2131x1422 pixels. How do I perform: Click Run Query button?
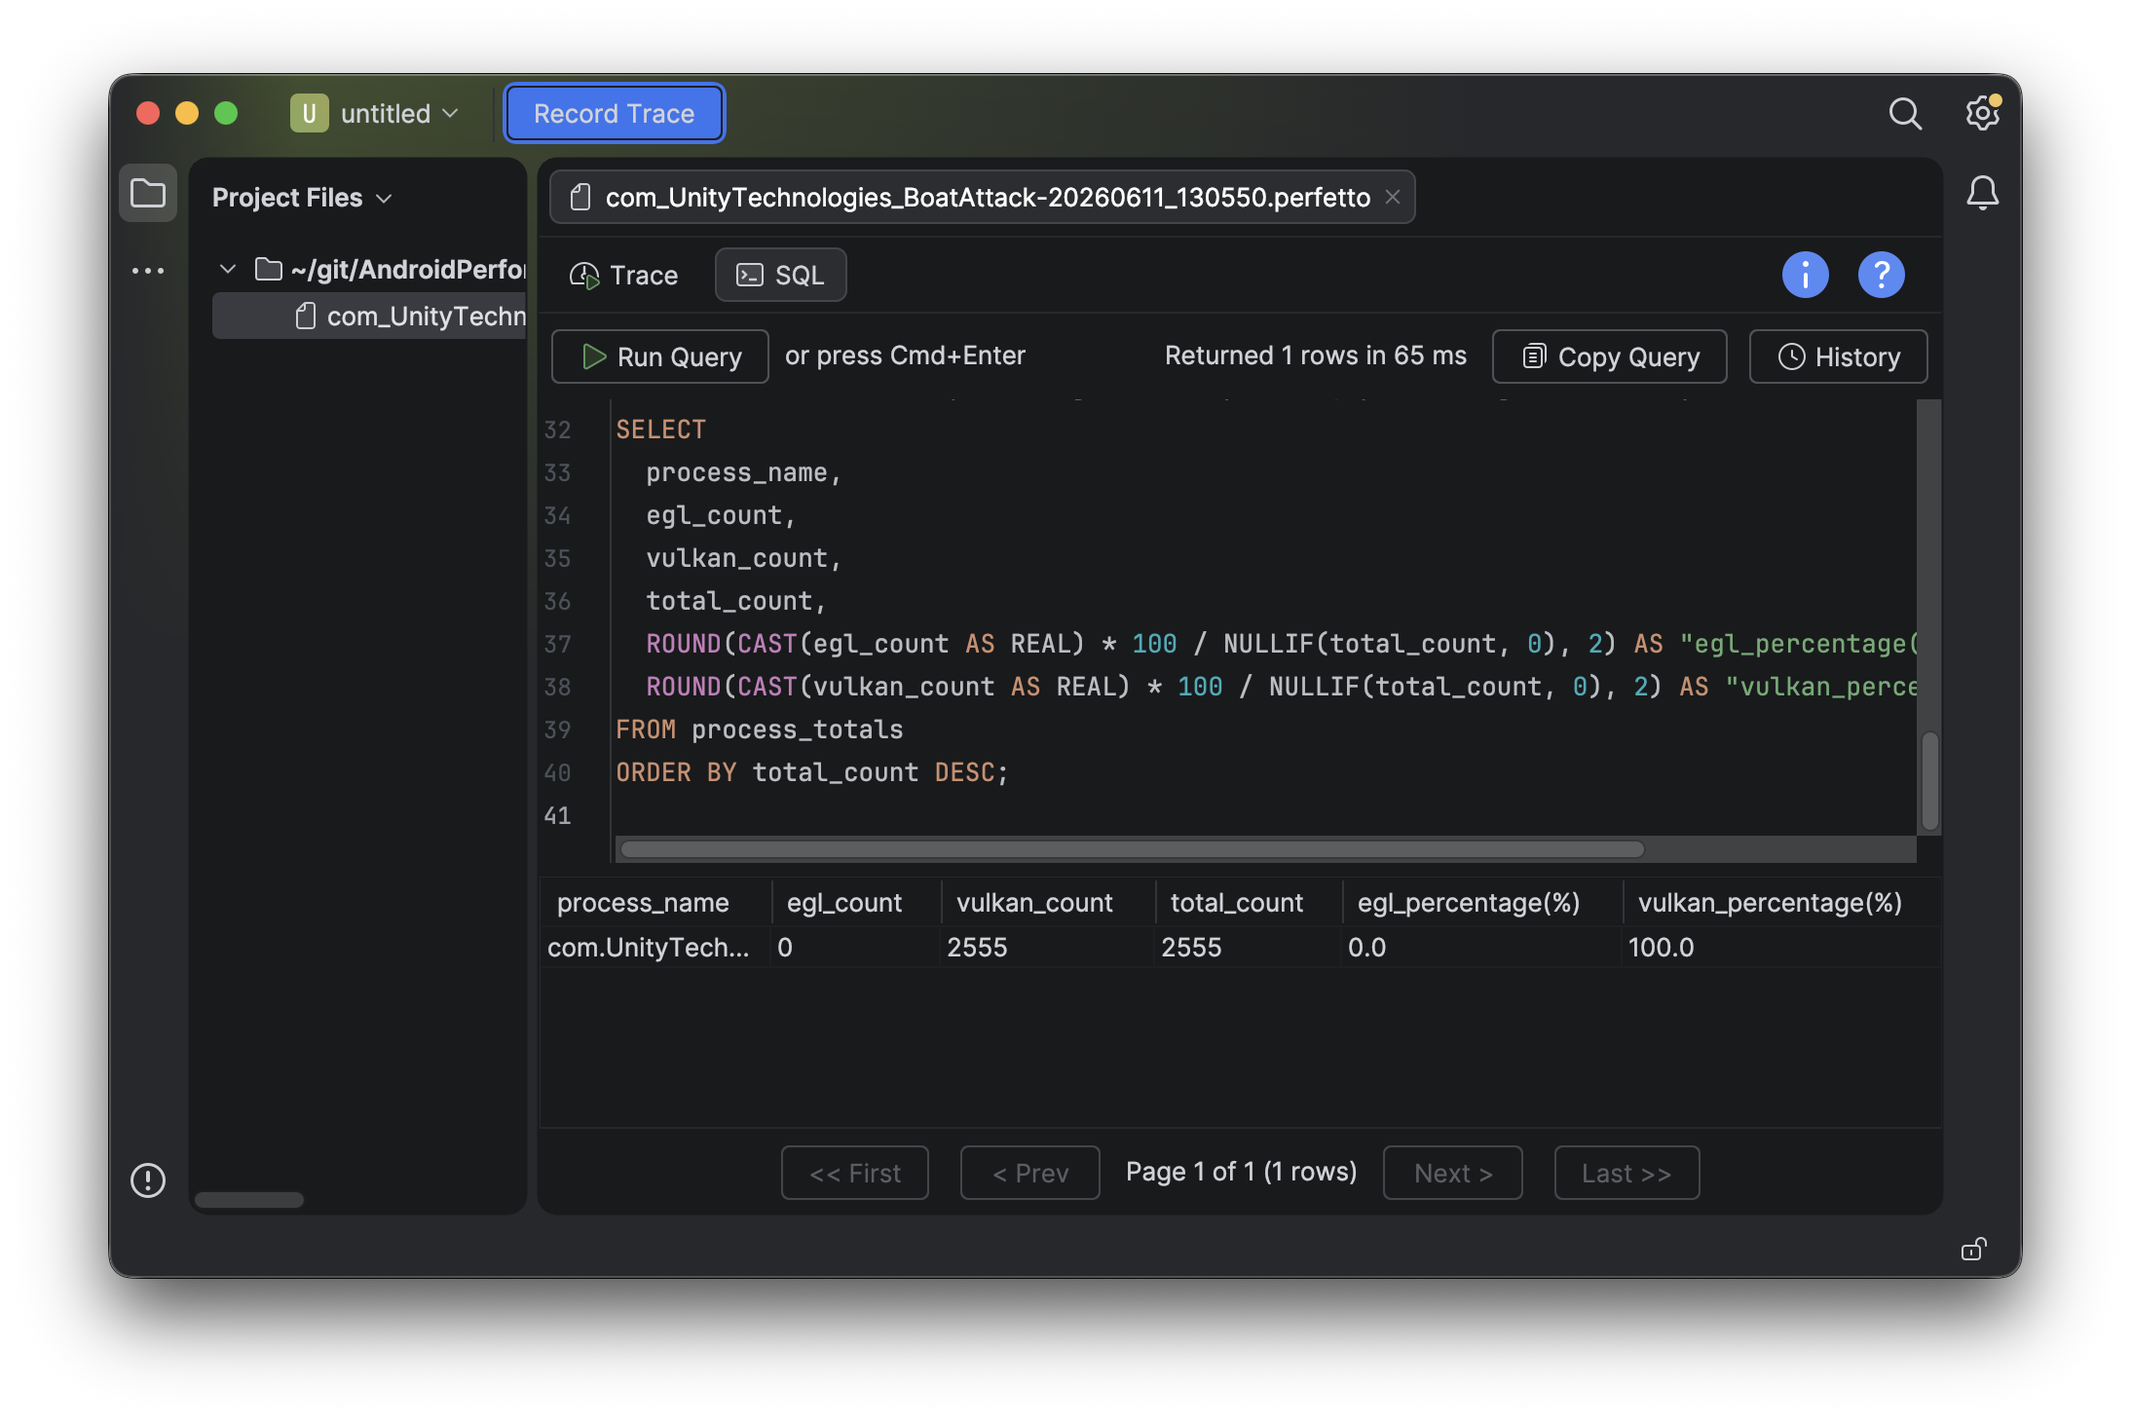tap(660, 356)
